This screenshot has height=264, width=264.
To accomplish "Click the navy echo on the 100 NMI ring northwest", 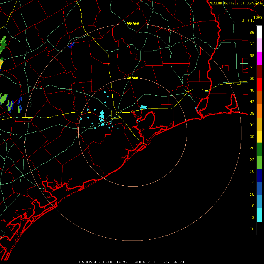I will coord(71,45).
